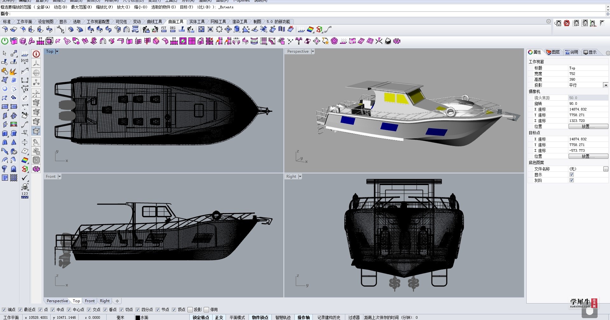Click the blue cylinder icon in surface tools

coord(237,30)
